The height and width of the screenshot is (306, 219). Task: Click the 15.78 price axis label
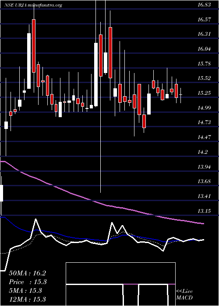tap(204, 64)
